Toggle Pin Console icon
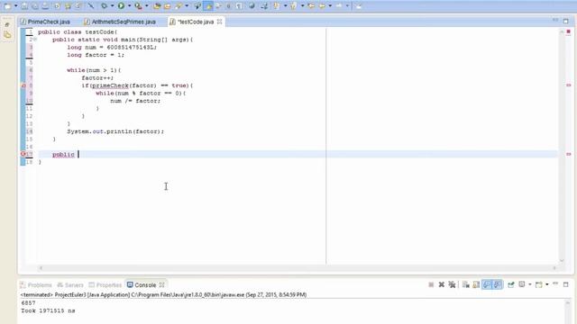This screenshot has width=577, height=324. click(x=511, y=284)
